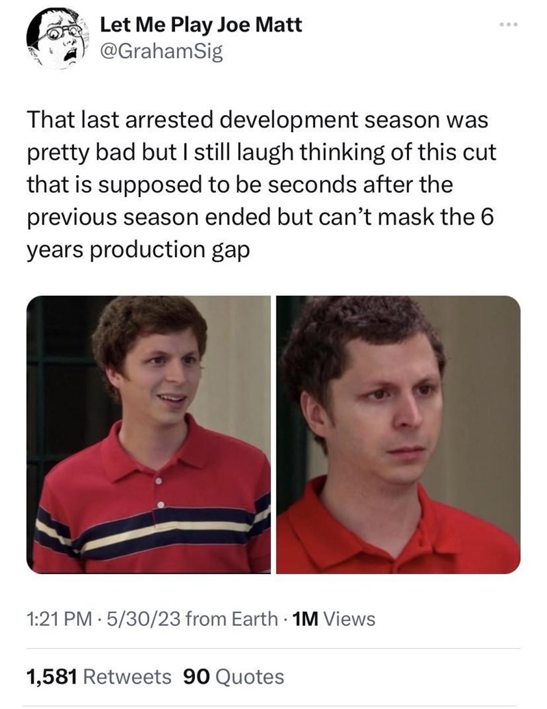The image size is (547, 709).
Task: Open the right photo with plain red polo
Action: (399, 435)
